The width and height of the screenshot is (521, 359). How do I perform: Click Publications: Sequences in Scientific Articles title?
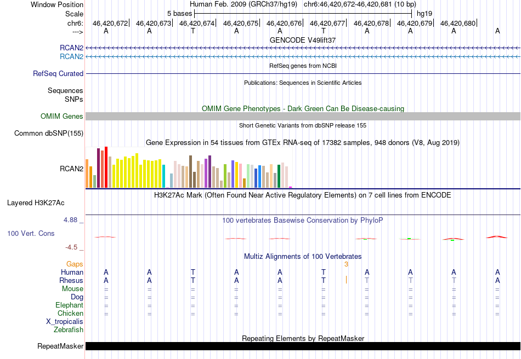pos(303,83)
